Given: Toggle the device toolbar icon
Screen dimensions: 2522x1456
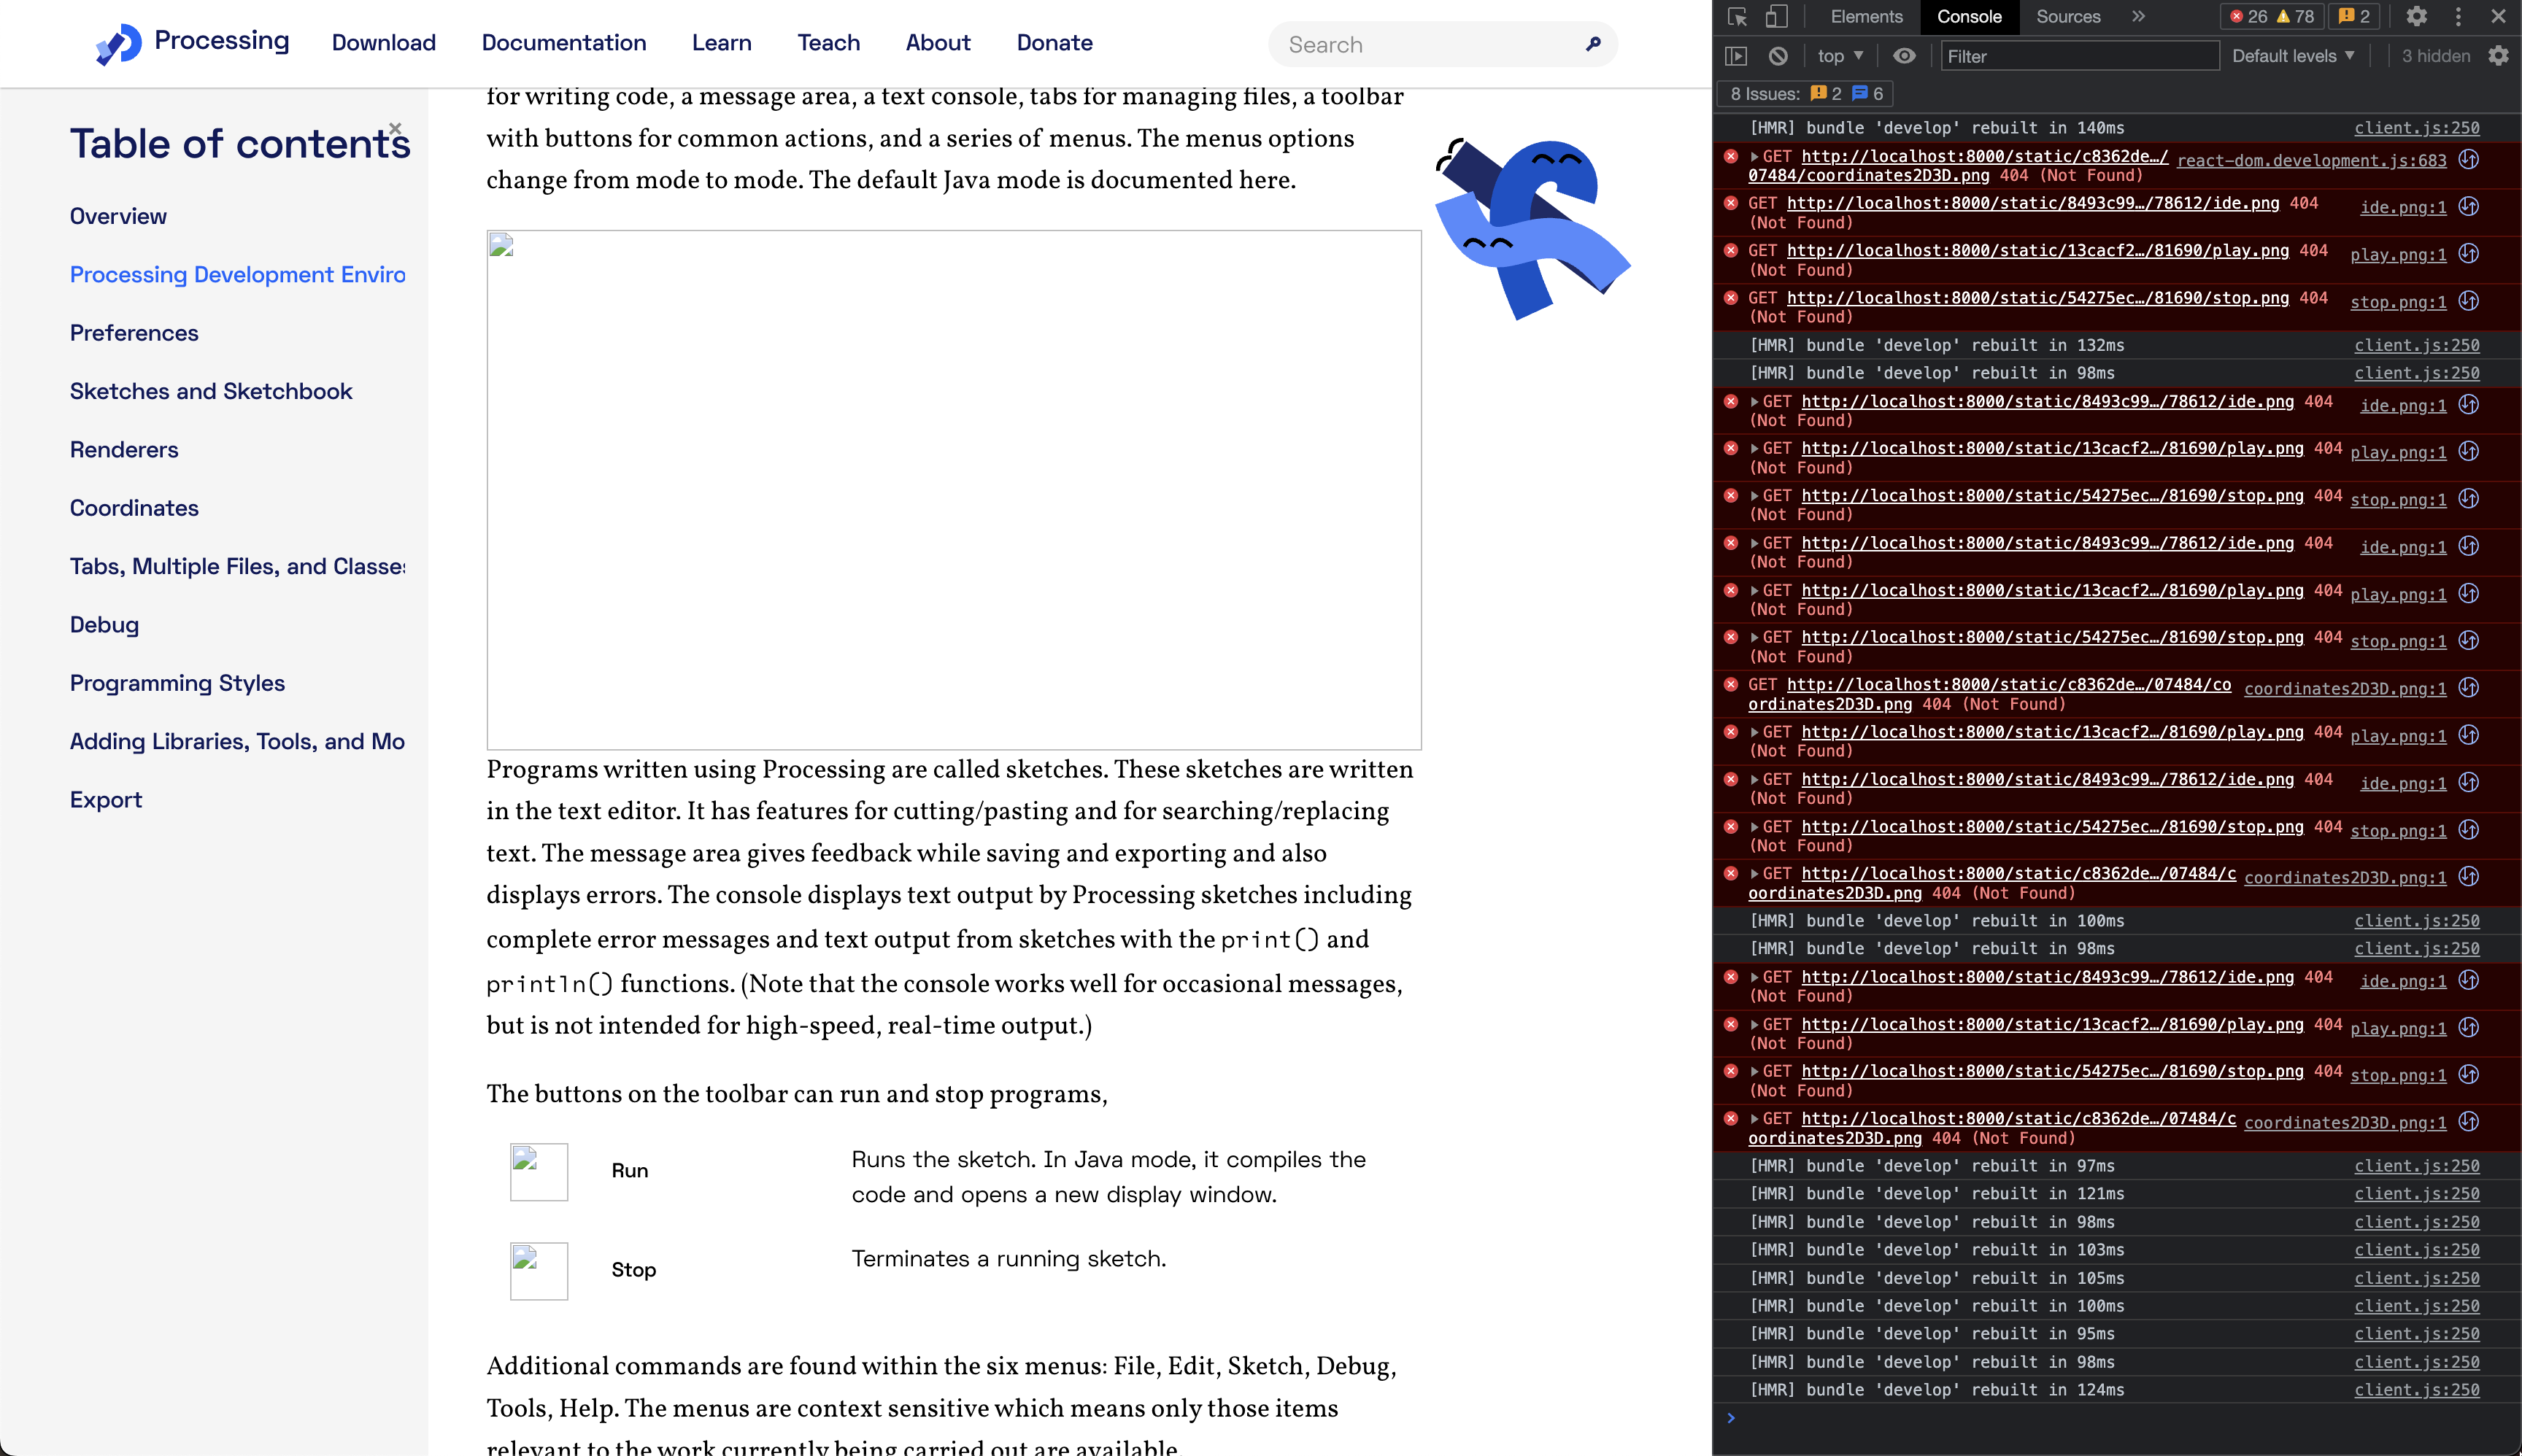Looking at the screenshot, I should coord(1775,17).
